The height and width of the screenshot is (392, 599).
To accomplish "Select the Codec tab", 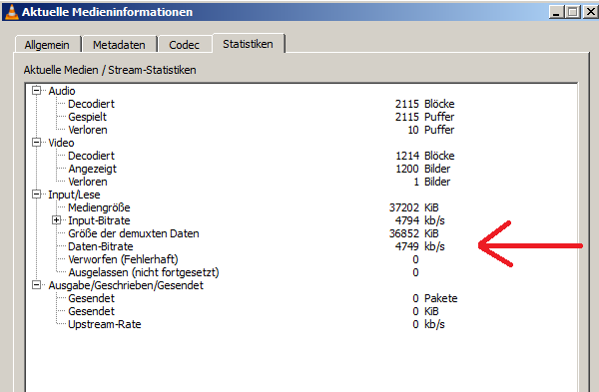I will [x=185, y=45].
